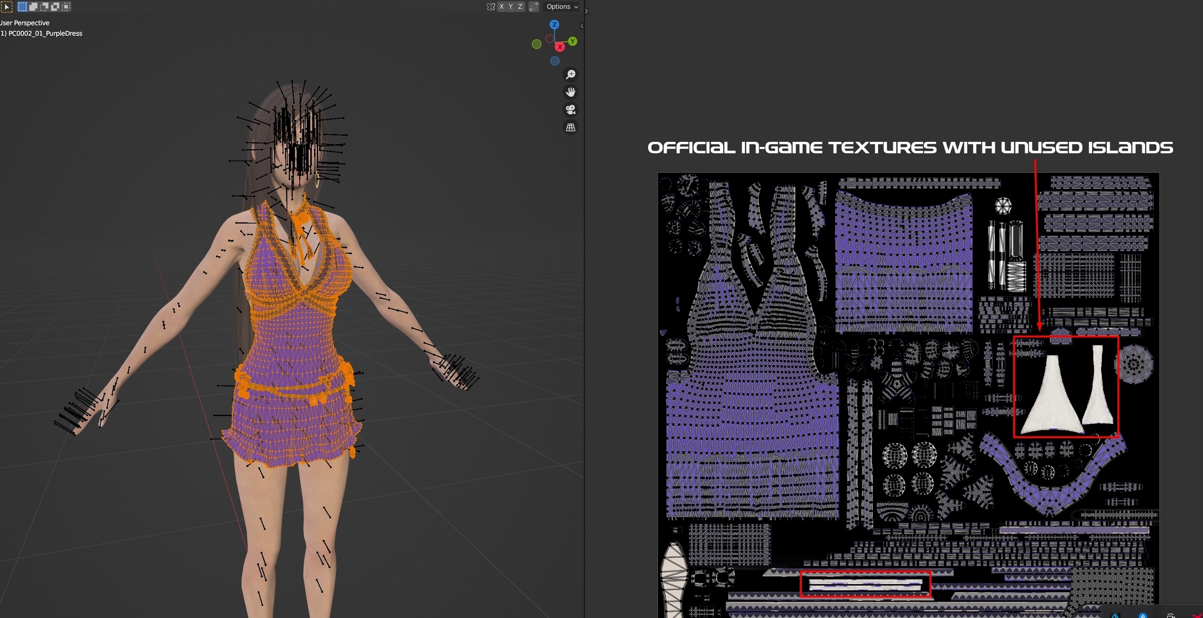Click the hand pan view button
Viewport: 1203px width, 618px height.
pyautogui.click(x=570, y=92)
